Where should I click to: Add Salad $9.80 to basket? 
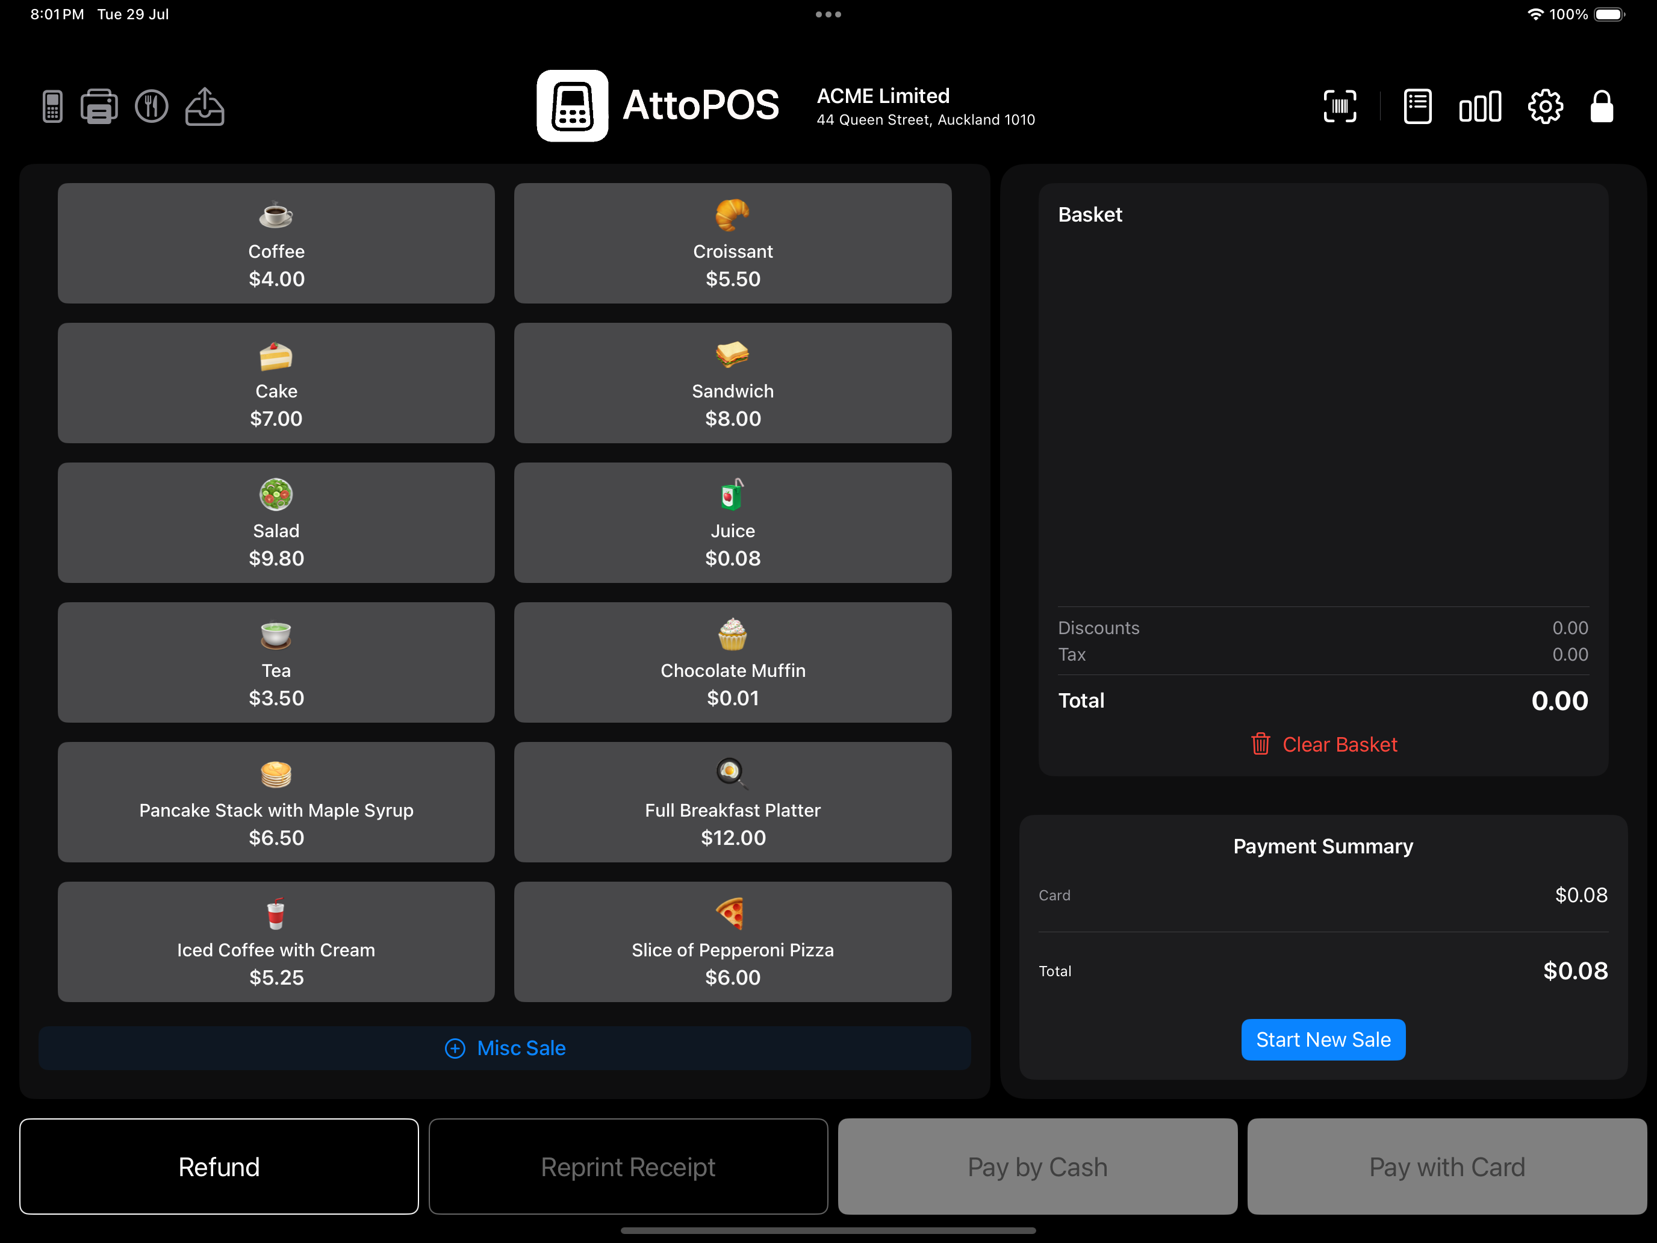click(276, 523)
